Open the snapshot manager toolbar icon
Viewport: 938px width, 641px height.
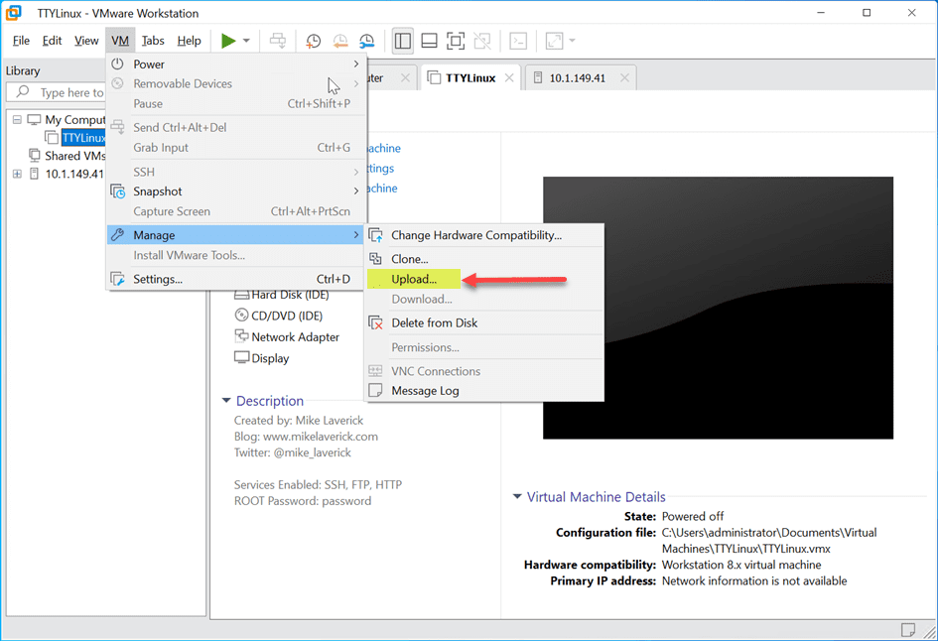point(366,41)
